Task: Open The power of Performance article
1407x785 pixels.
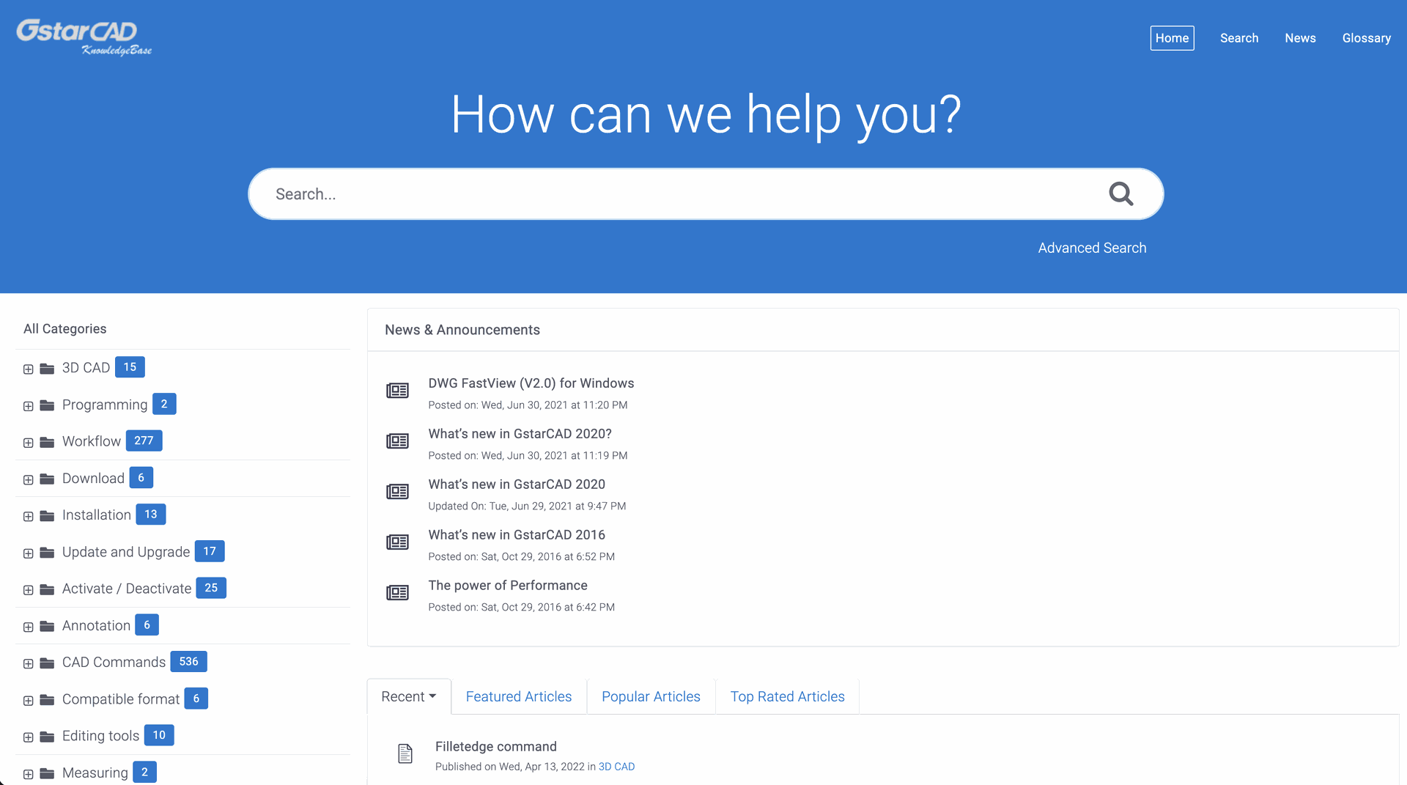Action: point(508,586)
